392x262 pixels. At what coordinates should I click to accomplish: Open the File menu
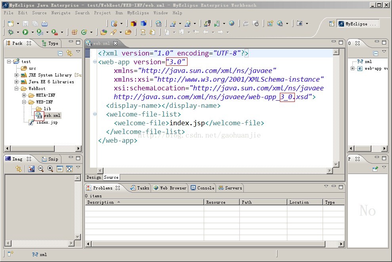click(x=9, y=13)
